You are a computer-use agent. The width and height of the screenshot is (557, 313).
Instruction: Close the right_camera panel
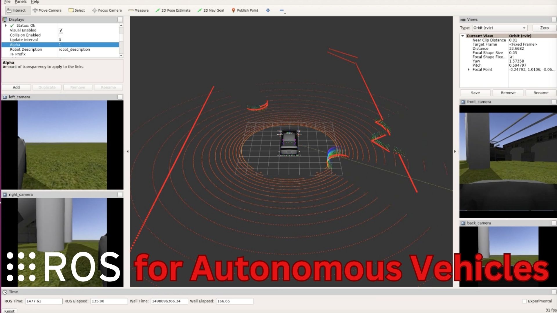[120, 194]
